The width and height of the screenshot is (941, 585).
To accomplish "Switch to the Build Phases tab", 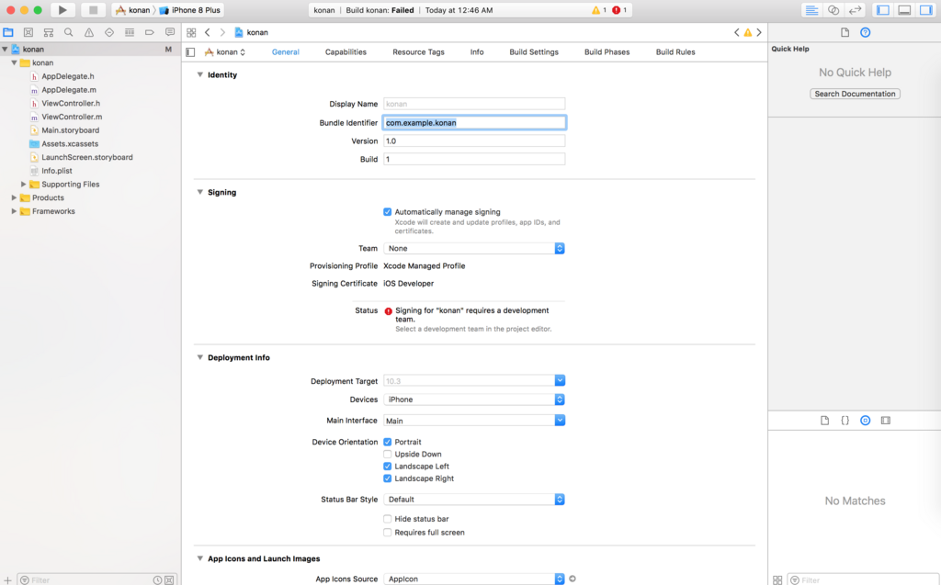I will [x=607, y=52].
